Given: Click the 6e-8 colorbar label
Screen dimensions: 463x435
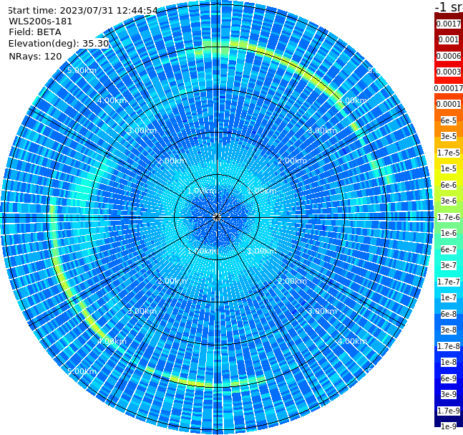Looking at the screenshot, I should tap(449, 314).
